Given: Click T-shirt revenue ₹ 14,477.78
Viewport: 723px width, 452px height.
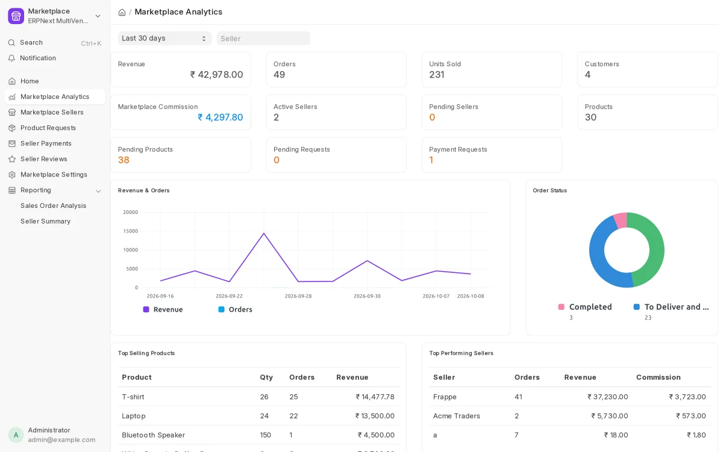Looking at the screenshot, I should [x=375, y=397].
